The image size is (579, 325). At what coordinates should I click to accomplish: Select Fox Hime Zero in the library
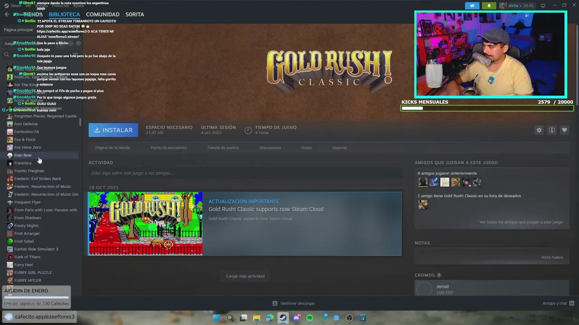pyautogui.click(x=27, y=147)
